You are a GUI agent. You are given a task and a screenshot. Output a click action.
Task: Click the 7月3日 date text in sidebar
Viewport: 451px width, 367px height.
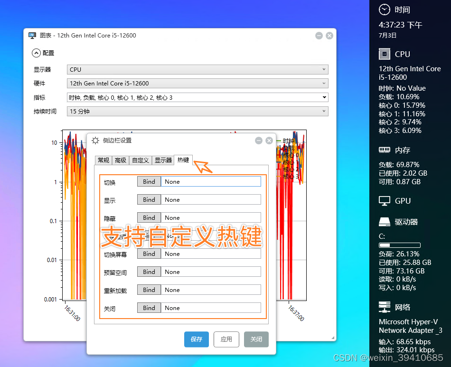point(387,36)
